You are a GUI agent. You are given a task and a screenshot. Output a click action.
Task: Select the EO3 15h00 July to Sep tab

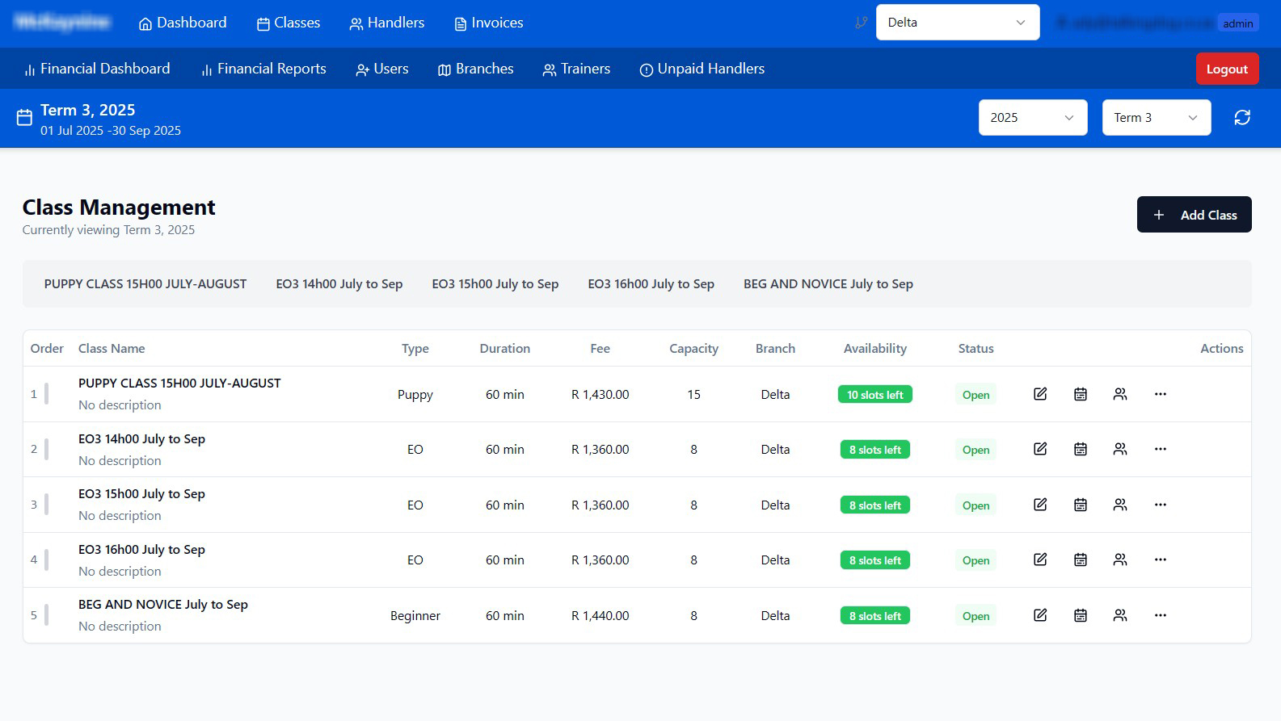(495, 284)
